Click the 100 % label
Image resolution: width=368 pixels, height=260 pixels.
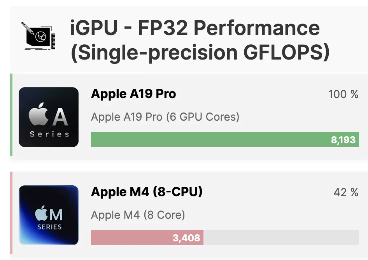pos(343,94)
